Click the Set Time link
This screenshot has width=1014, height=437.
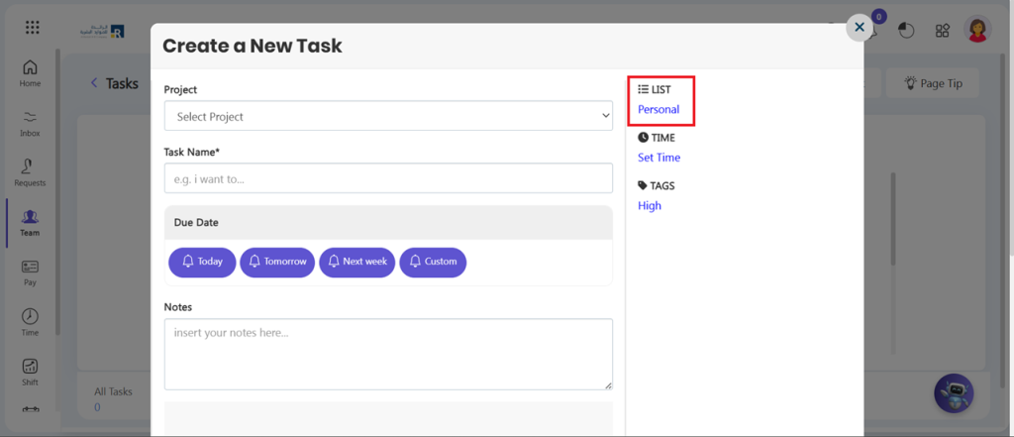(x=659, y=158)
